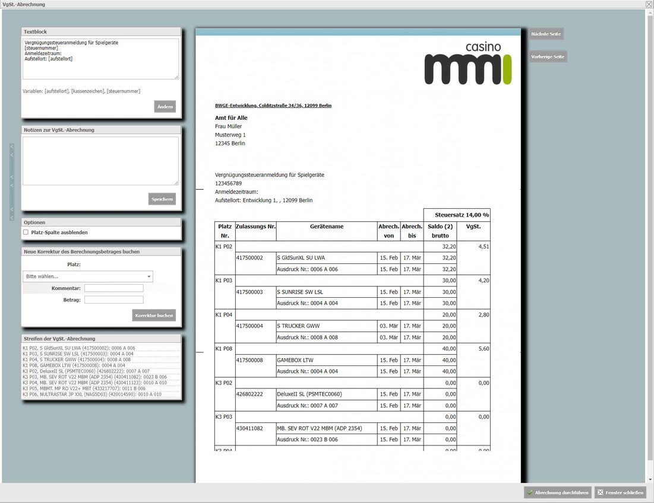Toggle Platz-Spalte ausblenden checkbox
Viewport: 654px width, 503px height.
[x=26, y=233]
